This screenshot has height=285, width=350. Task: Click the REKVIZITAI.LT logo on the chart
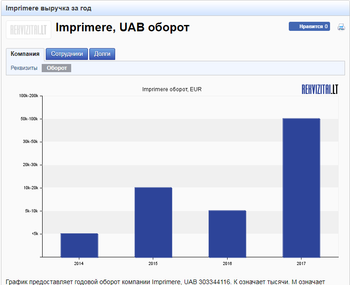[320, 89]
